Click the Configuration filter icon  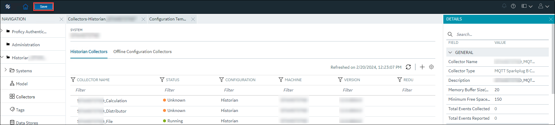(222, 80)
